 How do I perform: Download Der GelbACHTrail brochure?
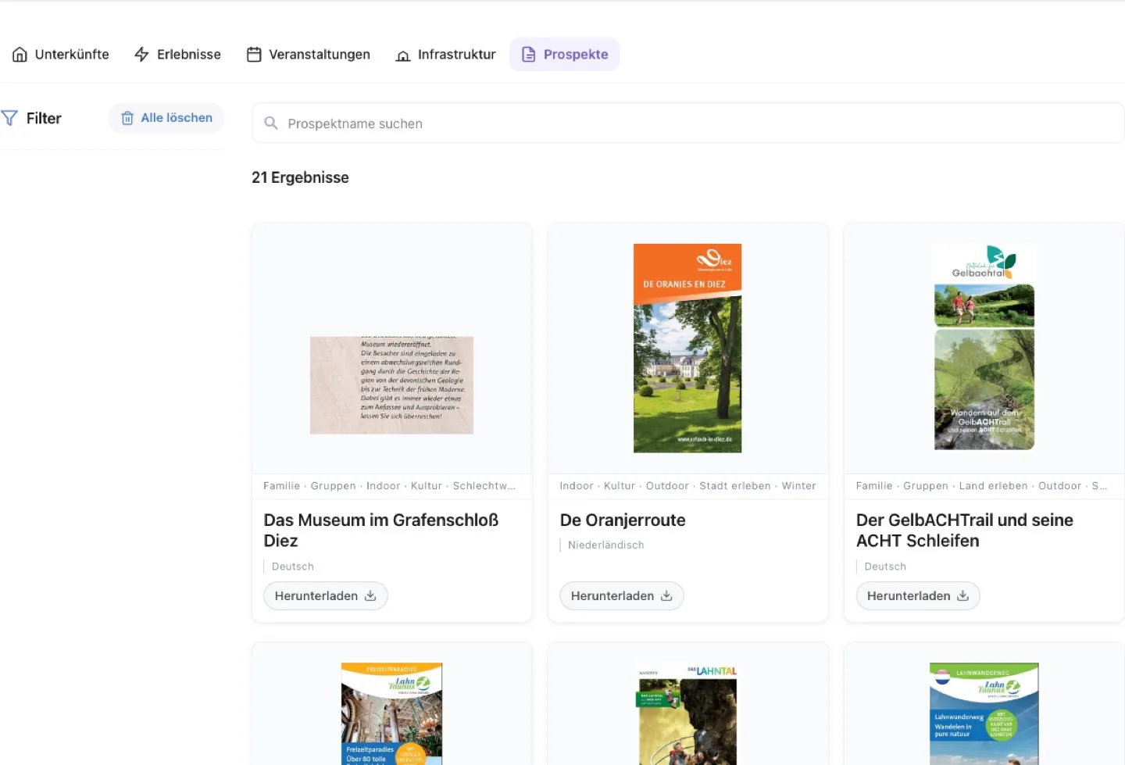coord(918,596)
